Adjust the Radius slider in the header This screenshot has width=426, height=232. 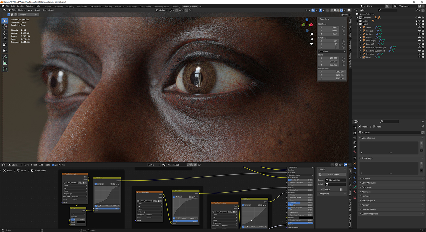(x=28, y=15)
